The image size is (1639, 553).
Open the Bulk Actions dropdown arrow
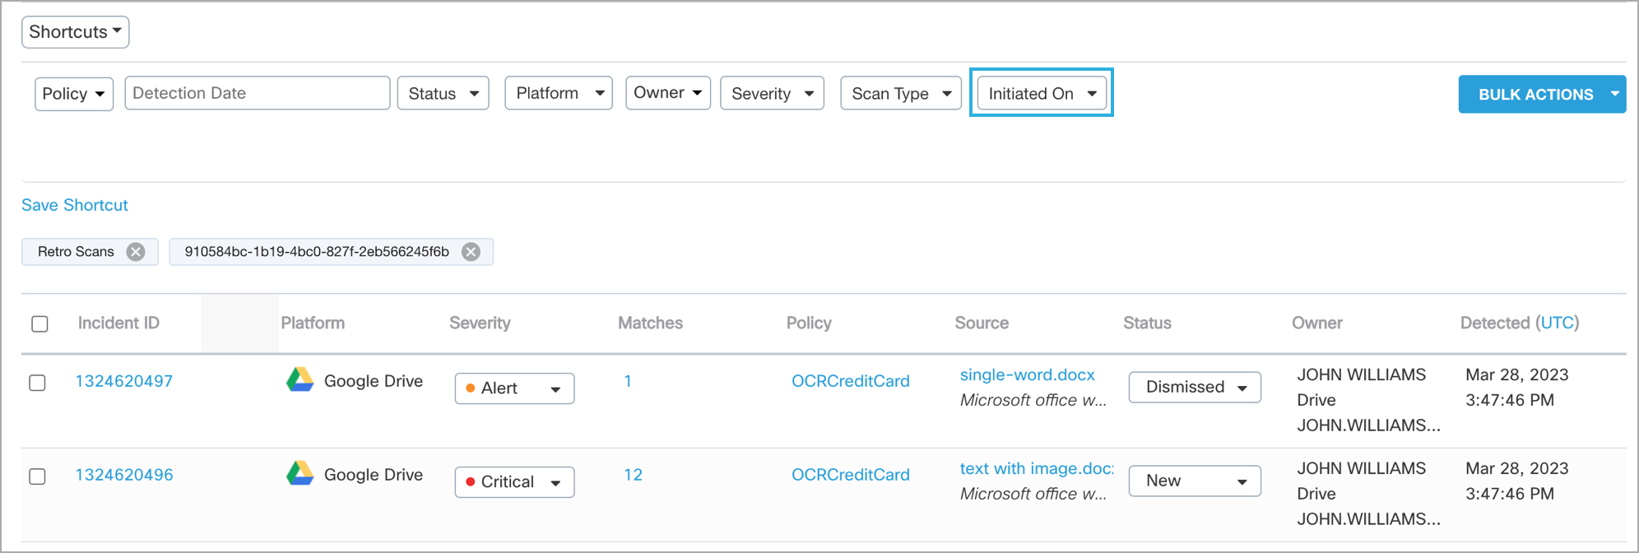pyautogui.click(x=1614, y=94)
